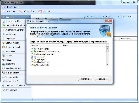Uncheck Rendszerleíró adatbázis checkbox in dialog
The image size is (139, 103).
(x=32, y=51)
